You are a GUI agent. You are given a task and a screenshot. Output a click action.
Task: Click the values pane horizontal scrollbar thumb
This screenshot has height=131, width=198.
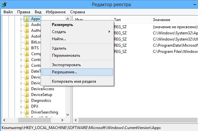tap(138, 120)
